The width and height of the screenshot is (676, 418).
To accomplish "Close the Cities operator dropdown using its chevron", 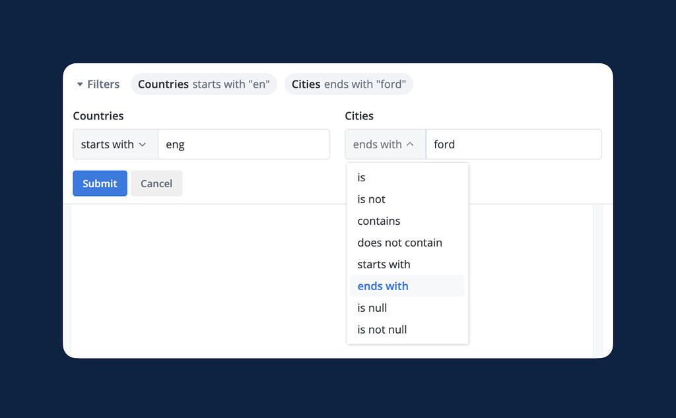I will coord(411,144).
